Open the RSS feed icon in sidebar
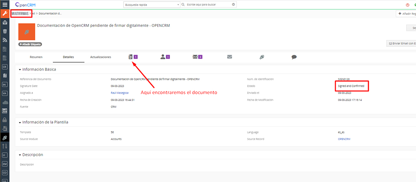 coord(4,40)
